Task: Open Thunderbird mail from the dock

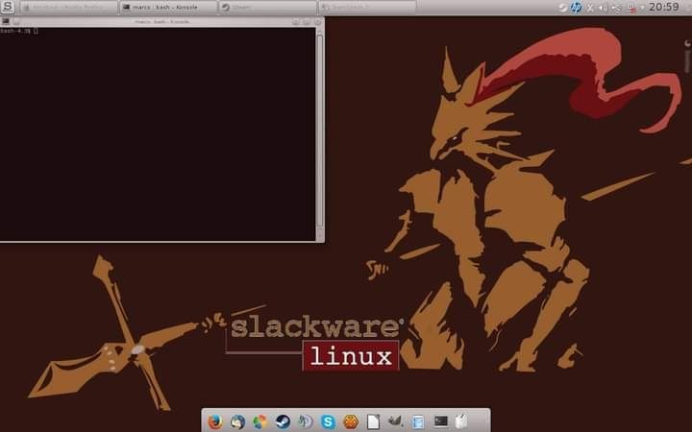Action: click(237, 421)
